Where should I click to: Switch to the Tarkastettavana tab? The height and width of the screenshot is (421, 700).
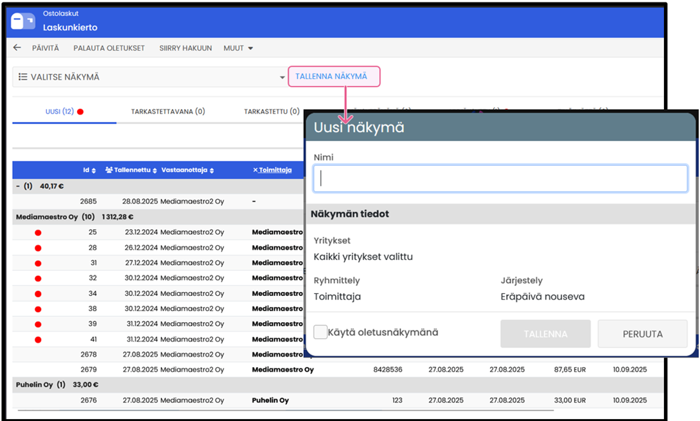pyautogui.click(x=168, y=112)
